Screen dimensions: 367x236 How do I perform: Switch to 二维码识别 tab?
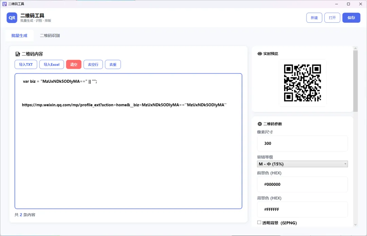pos(50,36)
